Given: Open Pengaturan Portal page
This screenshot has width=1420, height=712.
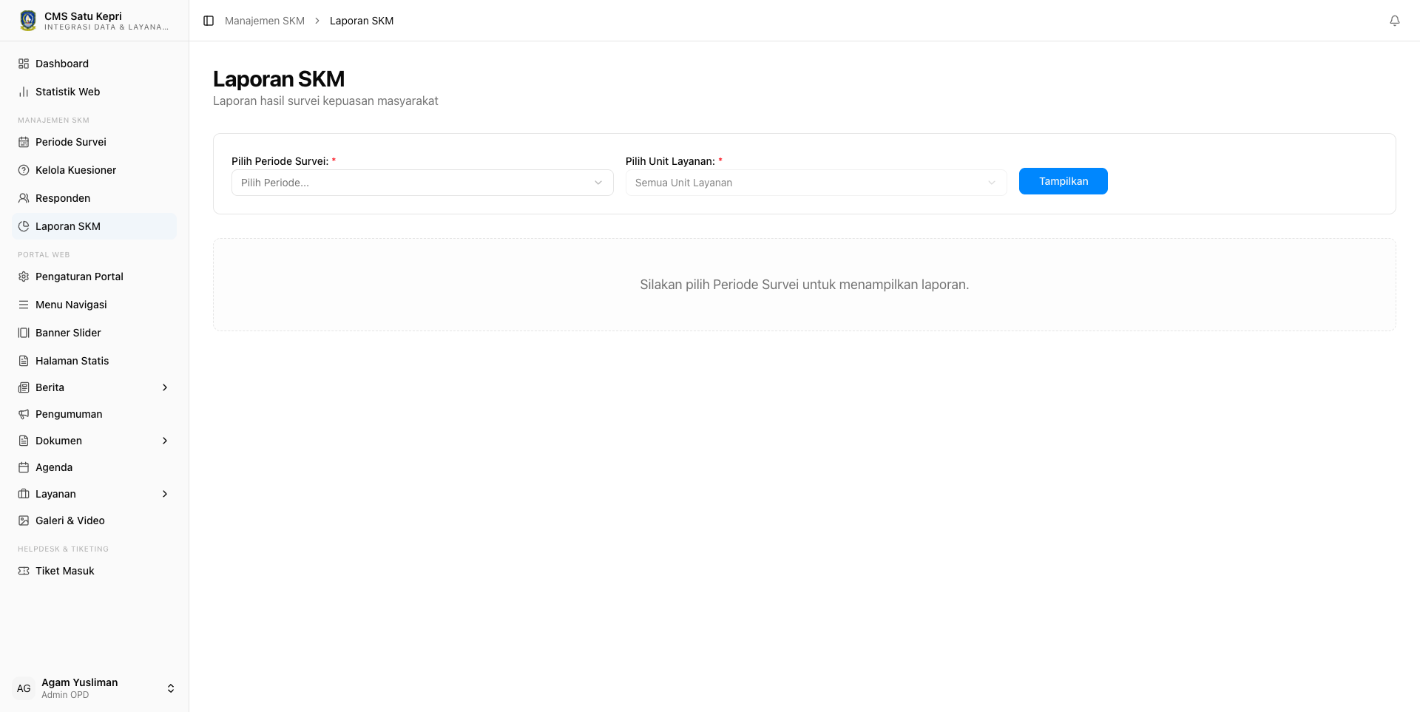Looking at the screenshot, I should (x=94, y=277).
